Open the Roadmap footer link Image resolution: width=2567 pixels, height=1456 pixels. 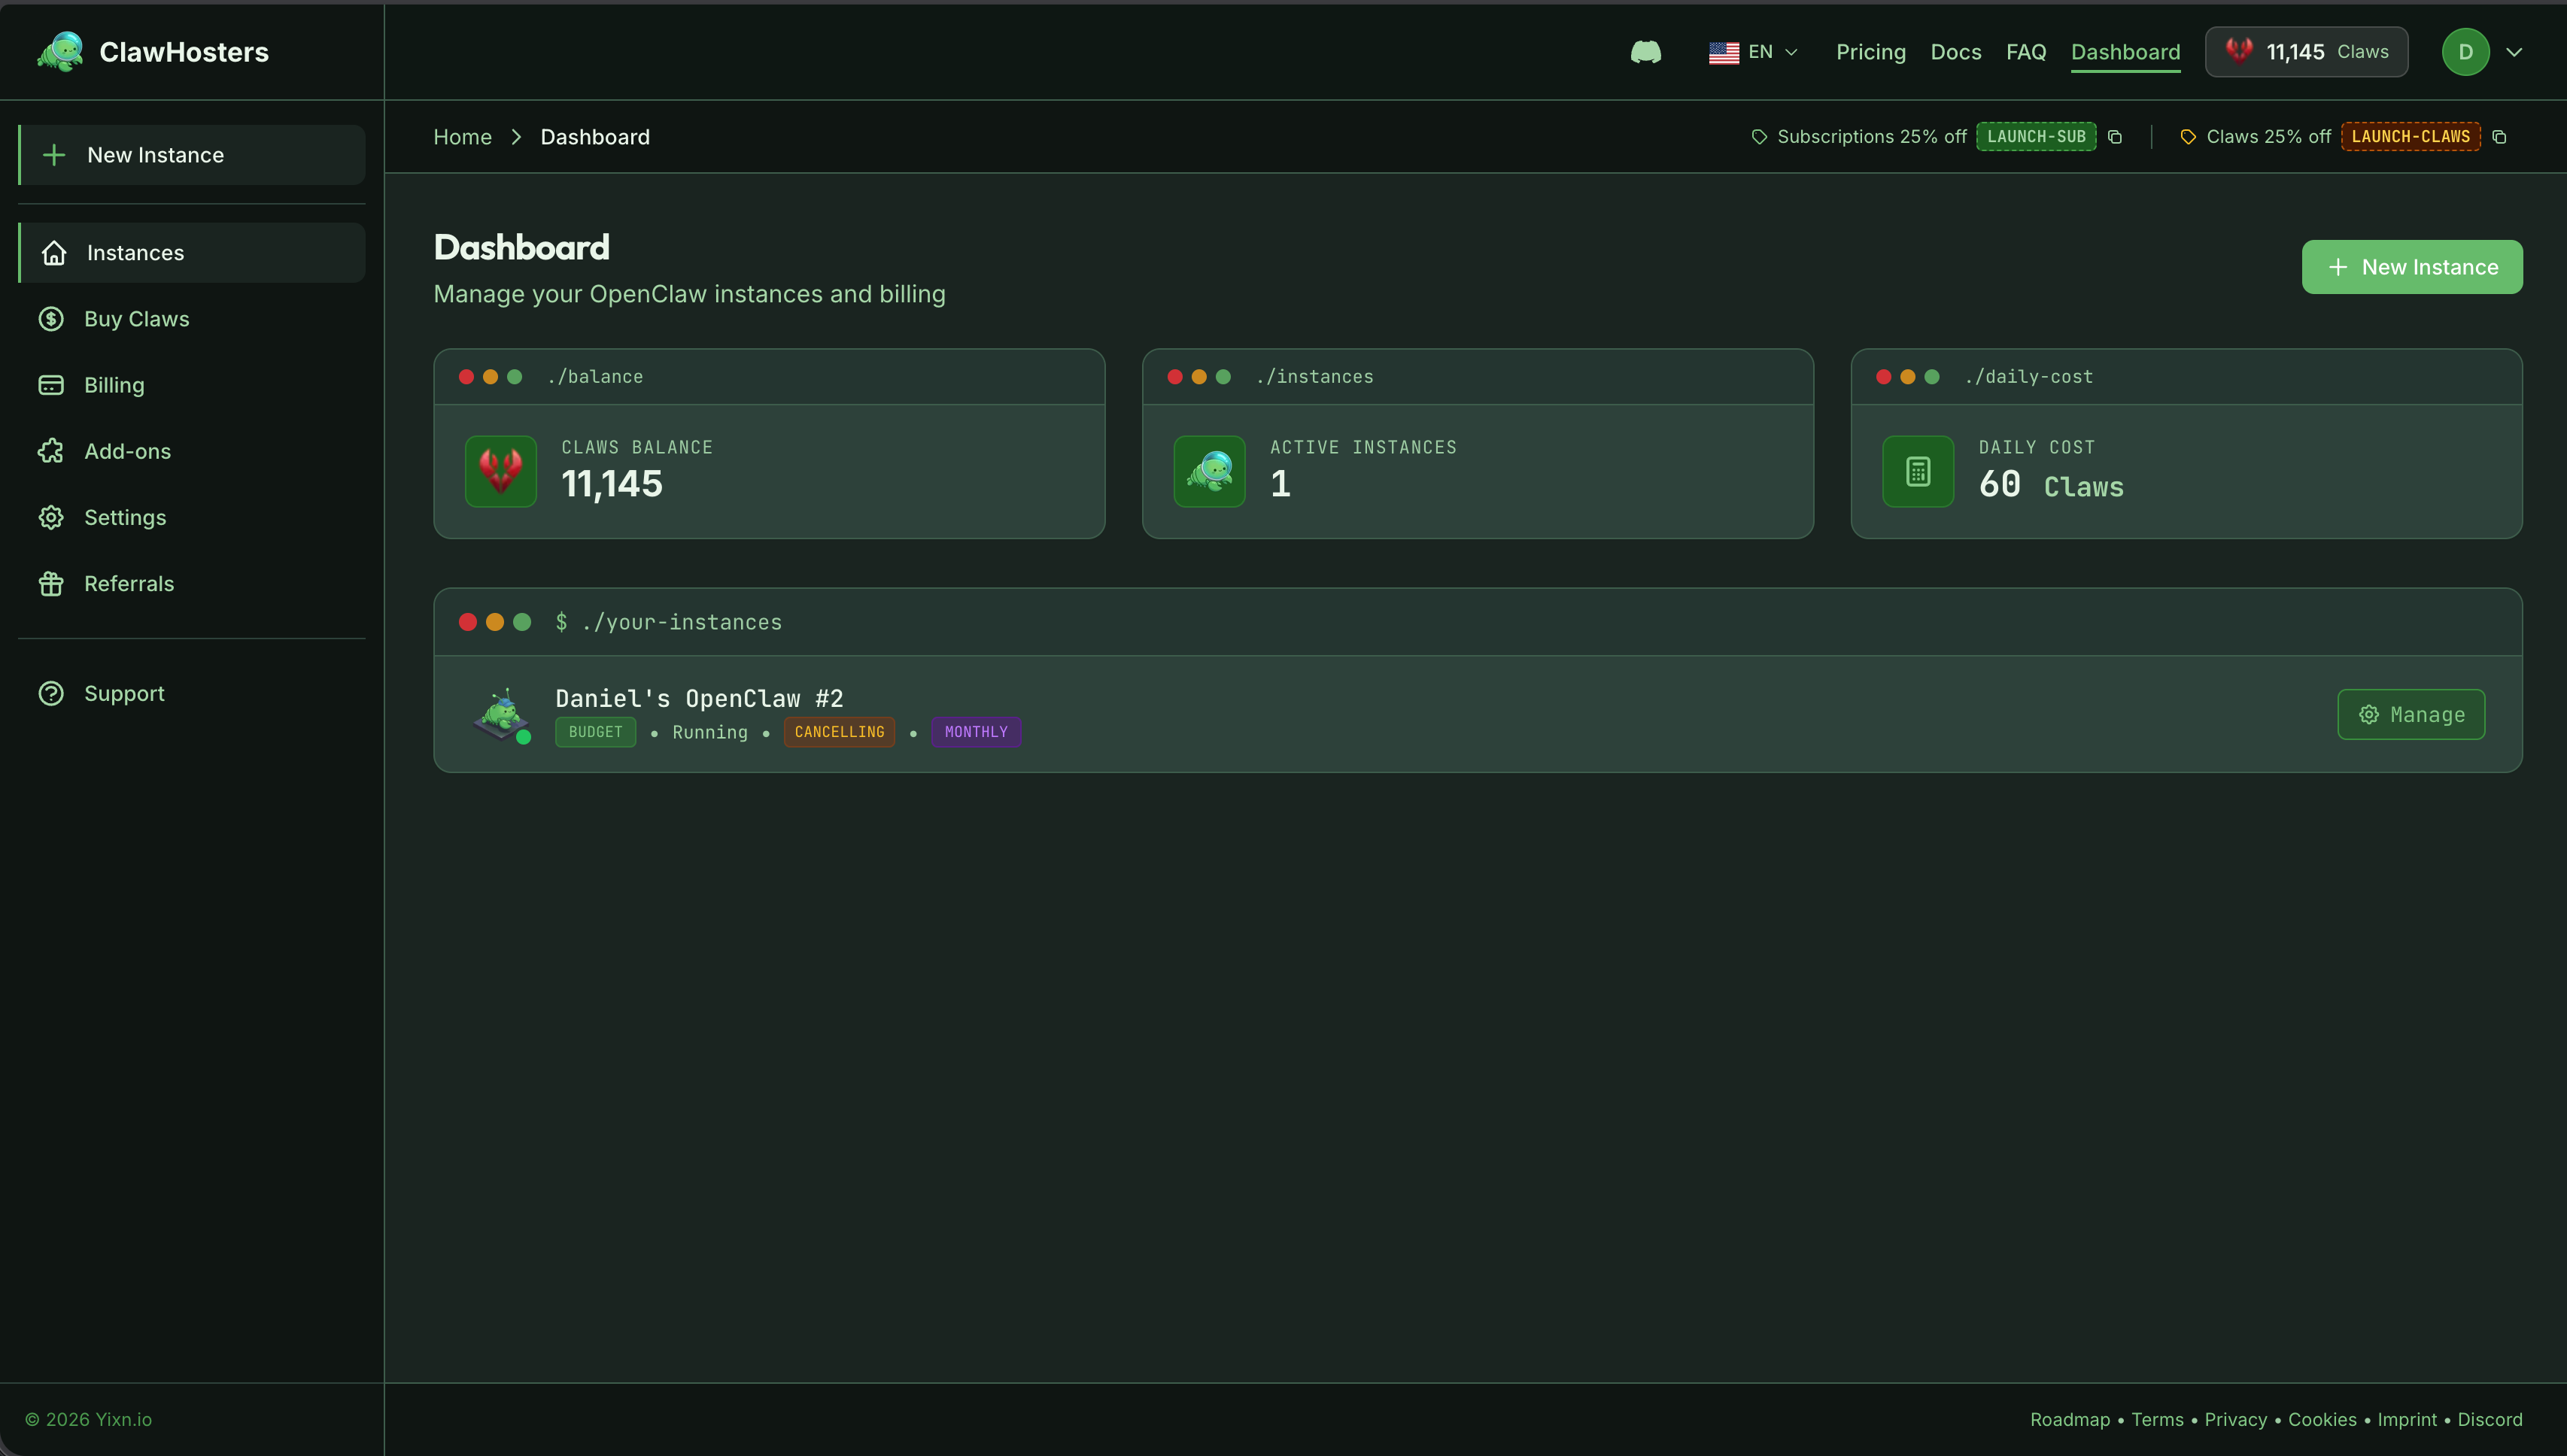(x=2069, y=1419)
